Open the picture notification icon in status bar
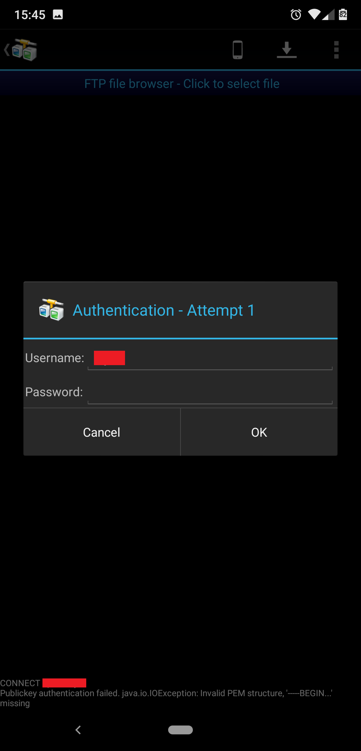This screenshot has width=361, height=751. (x=58, y=14)
